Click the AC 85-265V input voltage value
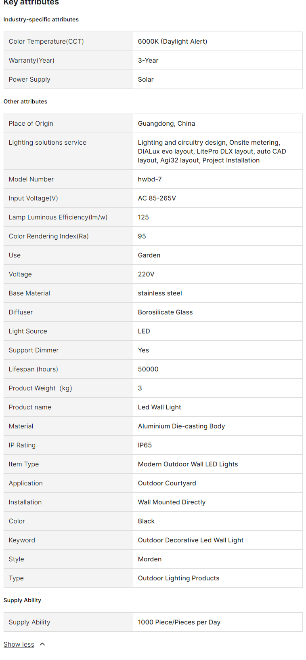 coord(157,198)
